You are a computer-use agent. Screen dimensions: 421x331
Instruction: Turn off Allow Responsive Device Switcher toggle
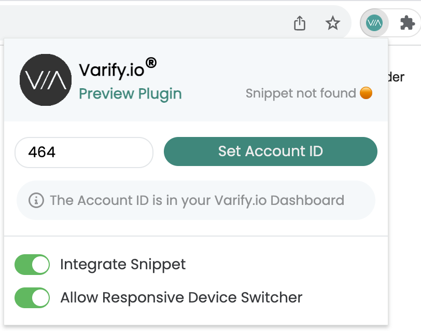[32, 298]
